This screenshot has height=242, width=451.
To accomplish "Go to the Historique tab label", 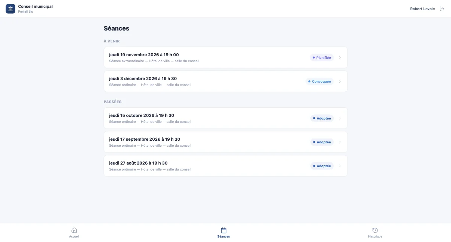I will [x=375, y=236].
